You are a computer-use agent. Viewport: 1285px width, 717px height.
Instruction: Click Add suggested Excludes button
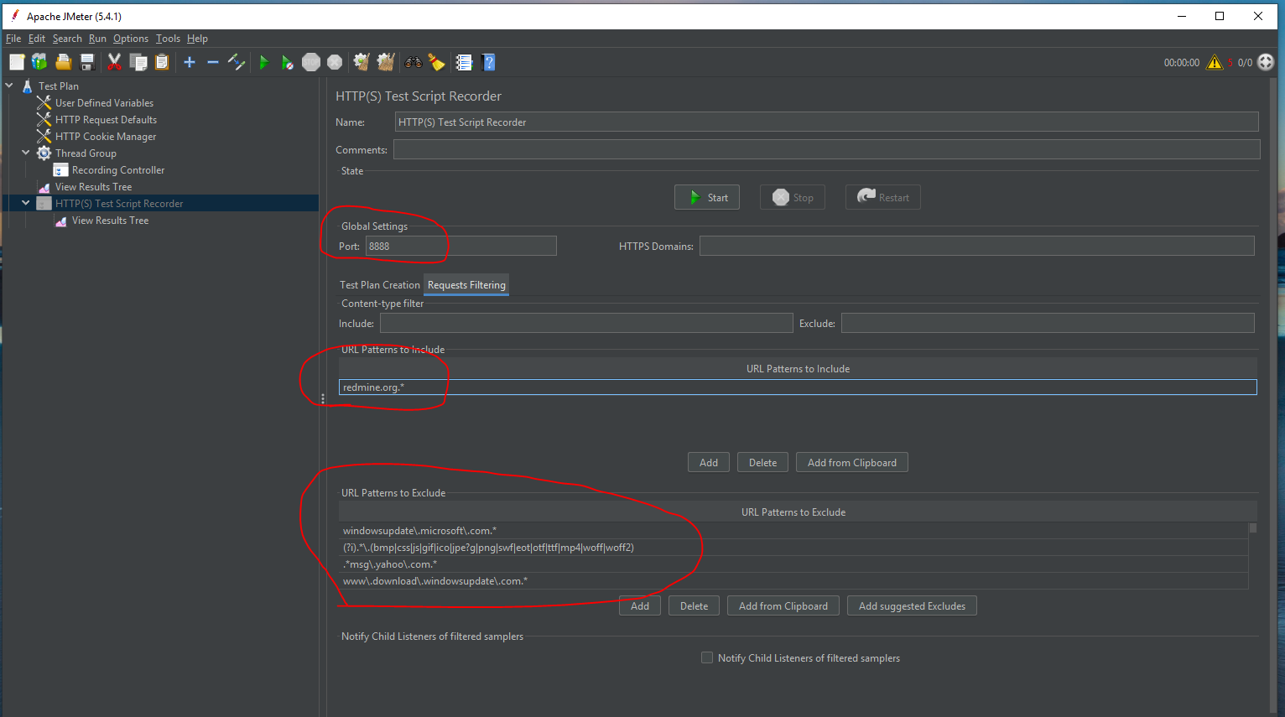[x=912, y=606]
